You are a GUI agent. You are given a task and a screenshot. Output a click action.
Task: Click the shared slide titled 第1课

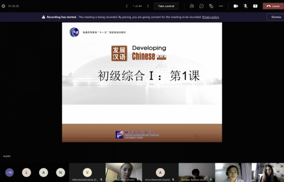[142, 82]
